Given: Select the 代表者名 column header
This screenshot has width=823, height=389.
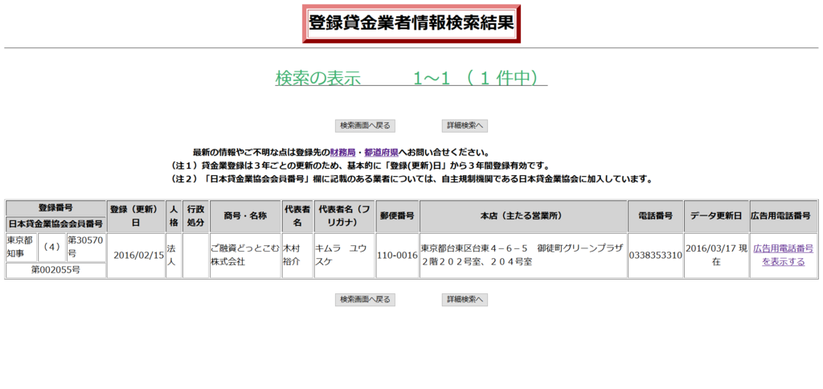Looking at the screenshot, I should click(x=297, y=216).
